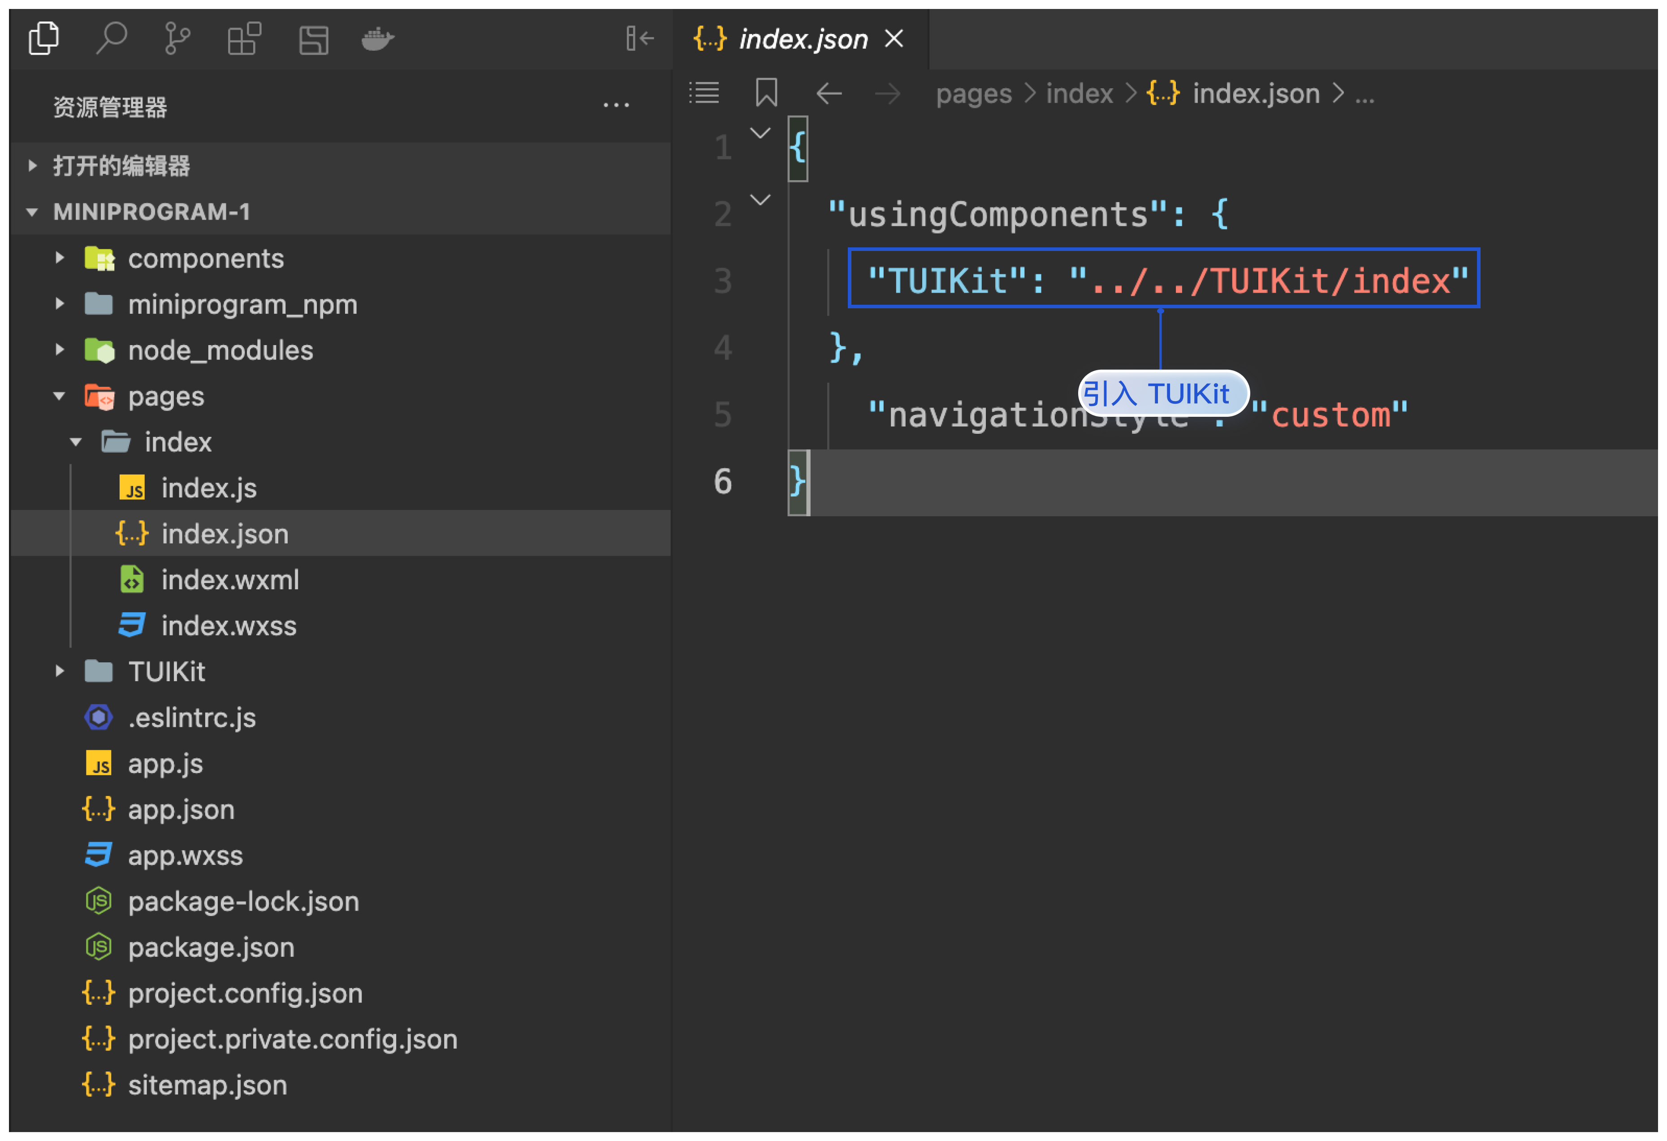Click line number 3 in gutter
The height and width of the screenshot is (1141, 1667).
click(x=722, y=281)
